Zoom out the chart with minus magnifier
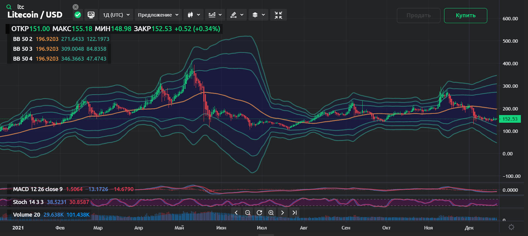The height and width of the screenshot is (236, 528). [x=248, y=213]
